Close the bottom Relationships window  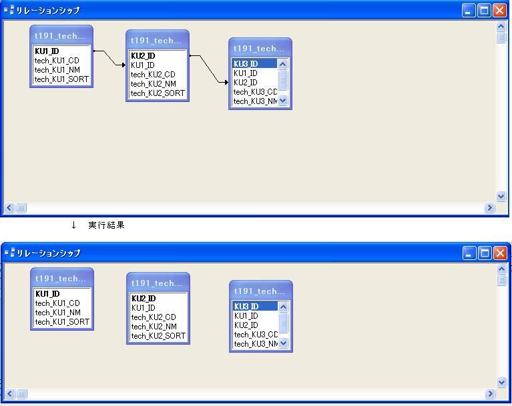[499, 253]
